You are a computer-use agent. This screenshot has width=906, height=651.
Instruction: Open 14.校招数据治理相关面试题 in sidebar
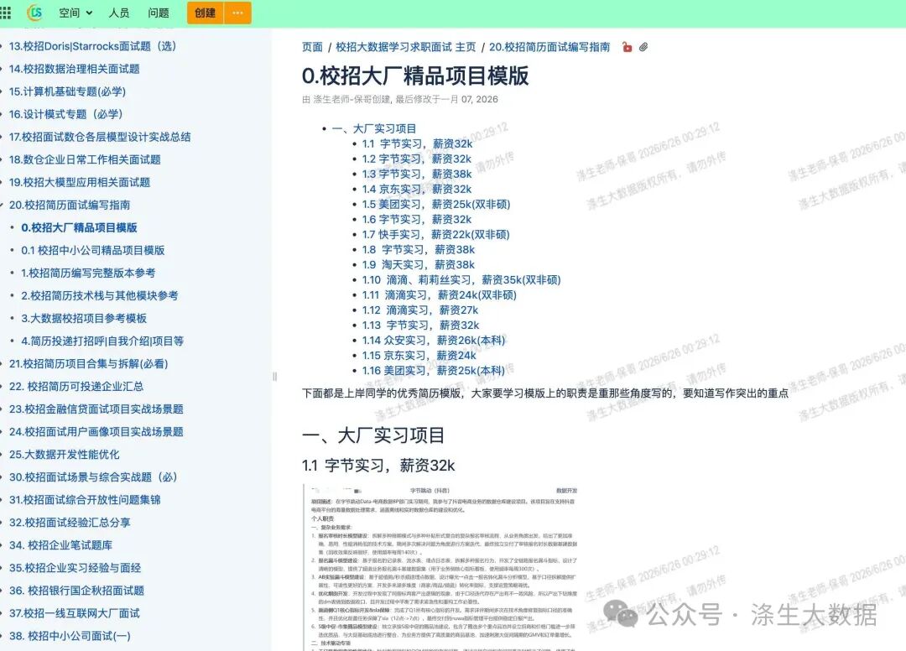pos(74,69)
